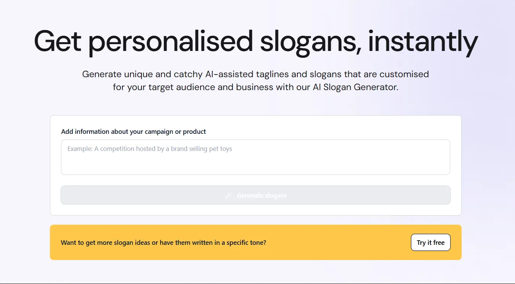Viewport: 515px width, 284px height.
Task: Click the word 'instantly' in the headline
Action: tap(423, 41)
